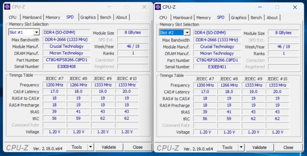Open the Graphics tab in right window
Image resolution: width=307 pixels, height=156 pixels.
pos(238,18)
